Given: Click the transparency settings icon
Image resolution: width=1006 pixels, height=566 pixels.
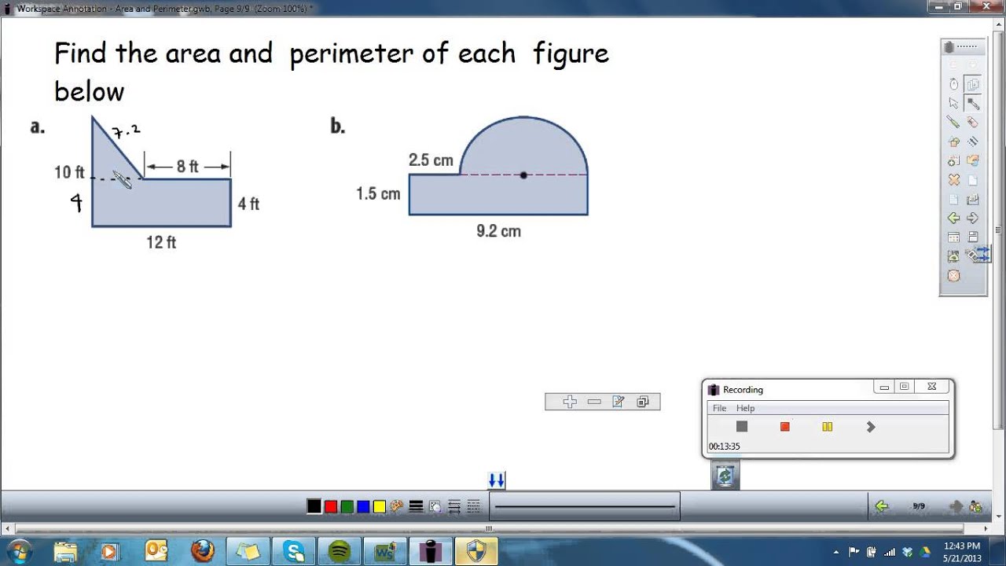Looking at the screenshot, I should (435, 506).
